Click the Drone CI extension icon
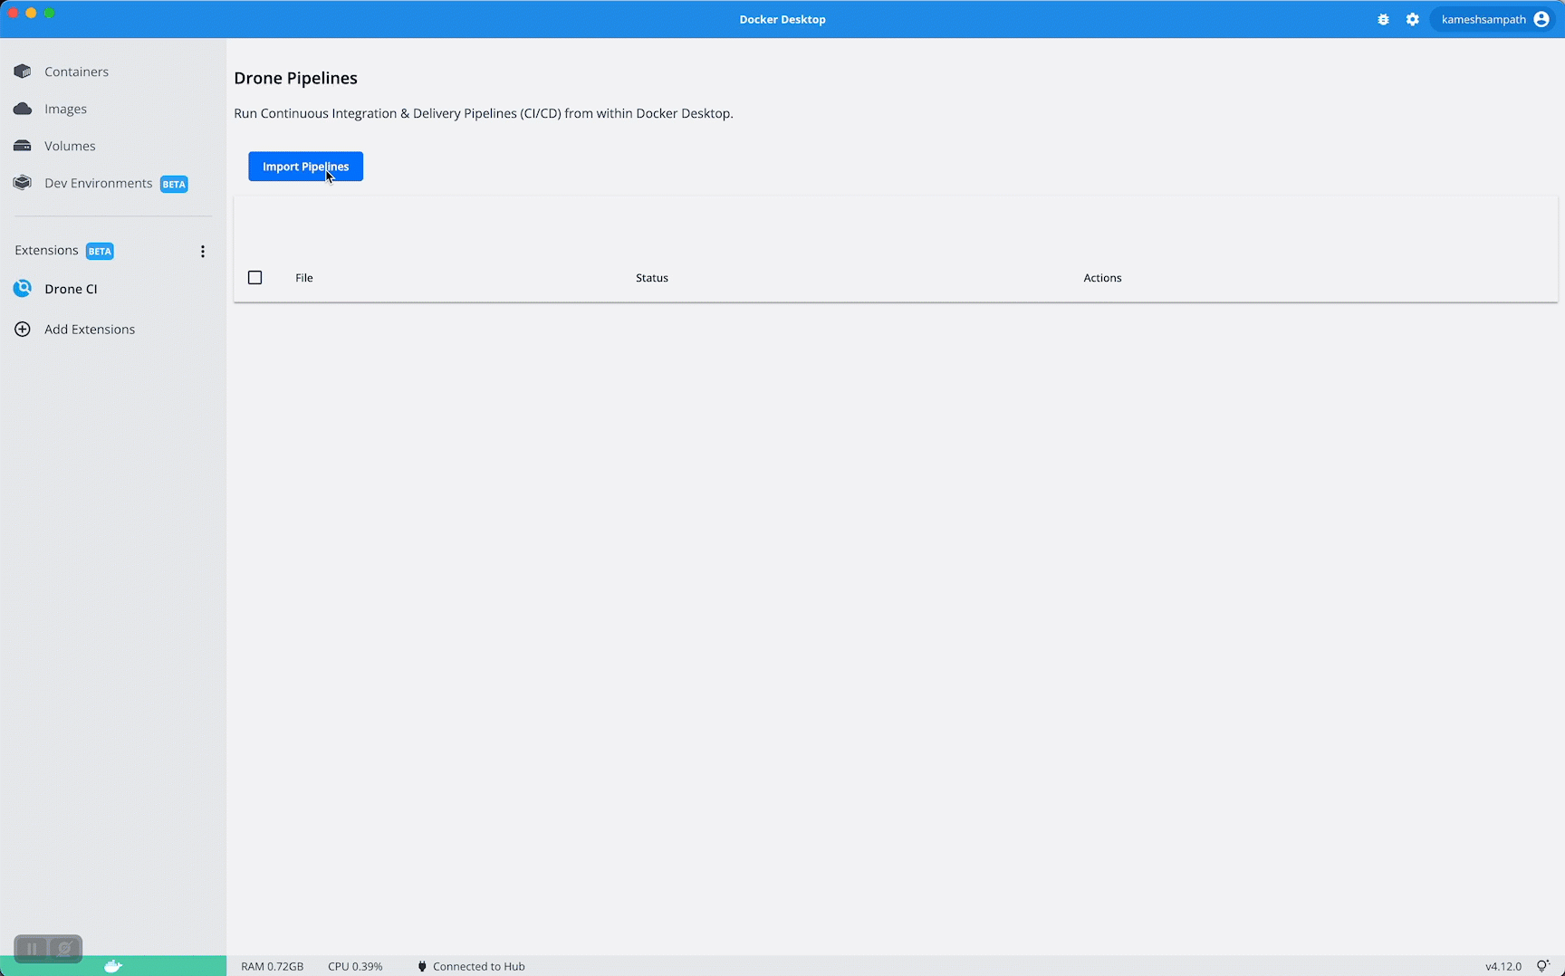The image size is (1565, 976). [x=23, y=289]
